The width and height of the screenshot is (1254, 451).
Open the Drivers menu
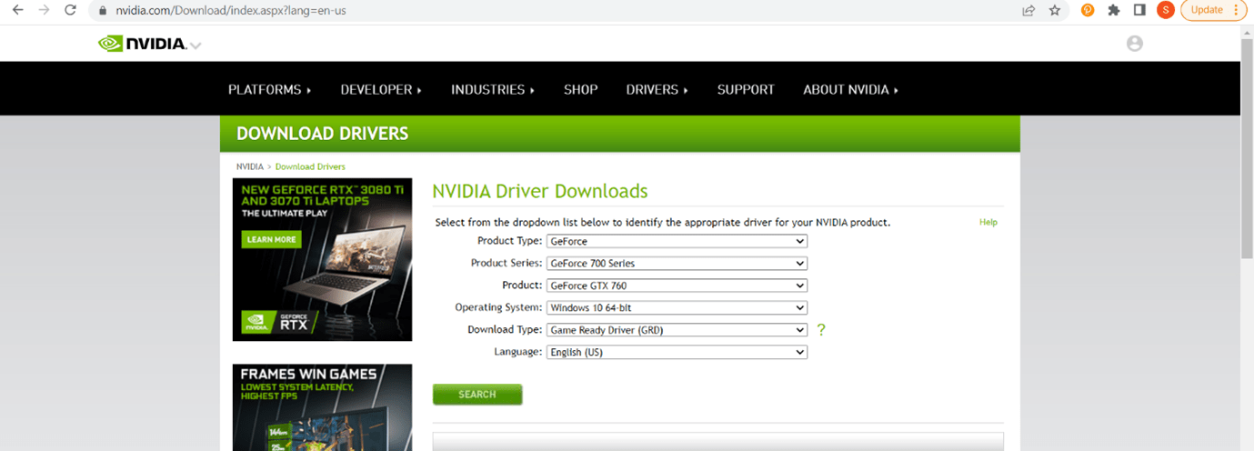657,89
